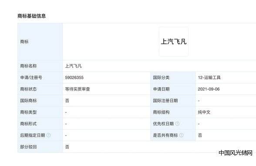Click the 国际商标 value 否
The width and height of the screenshot is (256, 166).
[67, 101]
